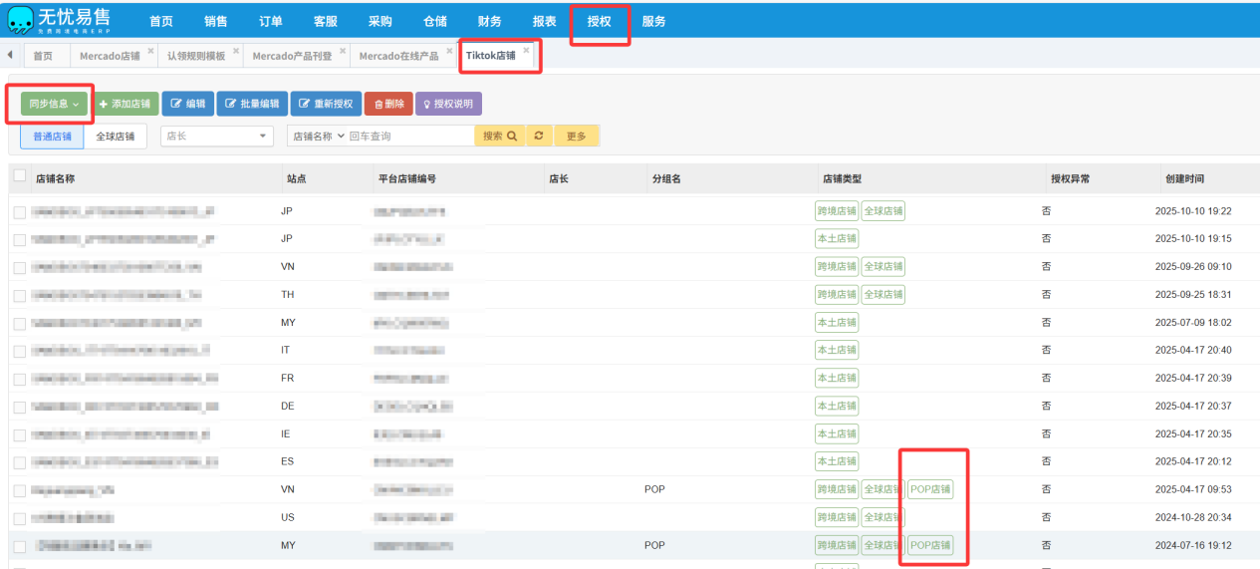Open the 授权 menu in top navigation
The width and height of the screenshot is (1260, 569).
(x=599, y=22)
